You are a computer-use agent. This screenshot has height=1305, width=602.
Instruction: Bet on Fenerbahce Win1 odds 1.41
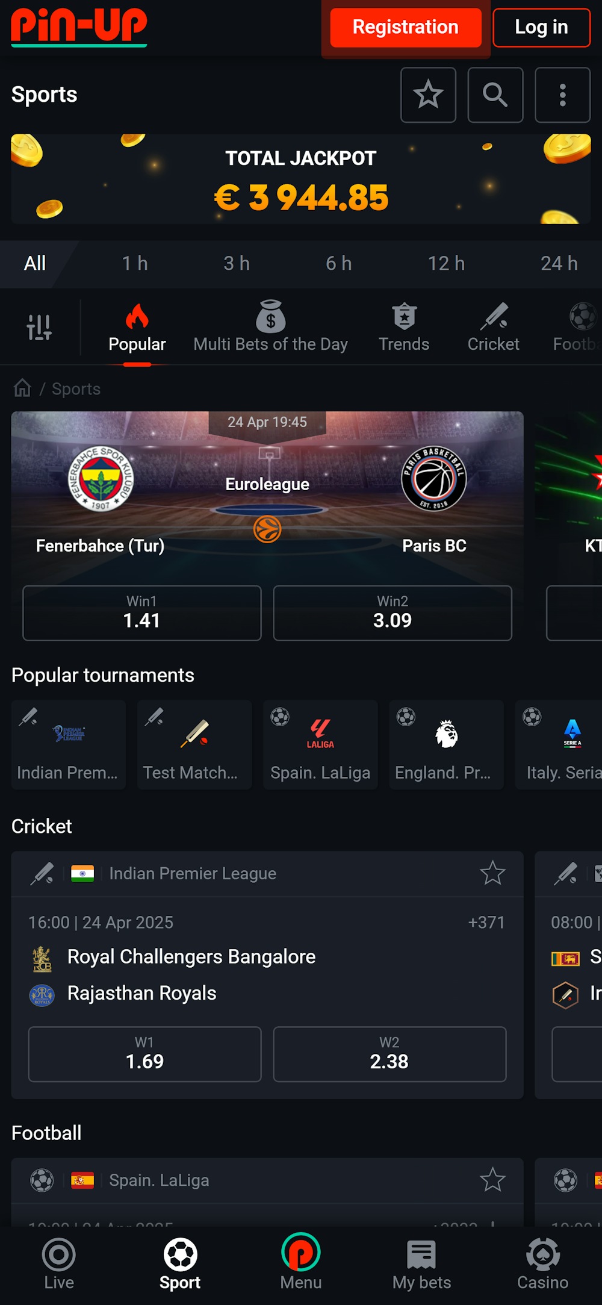point(142,613)
